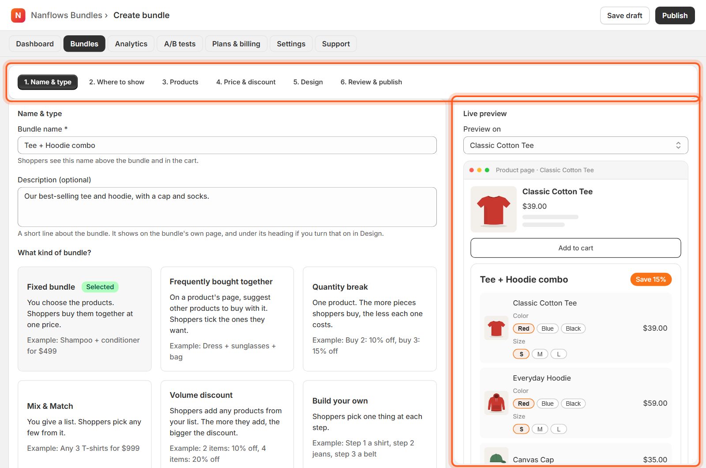Click Add to cart in preview
706x468 pixels.
click(x=575, y=248)
